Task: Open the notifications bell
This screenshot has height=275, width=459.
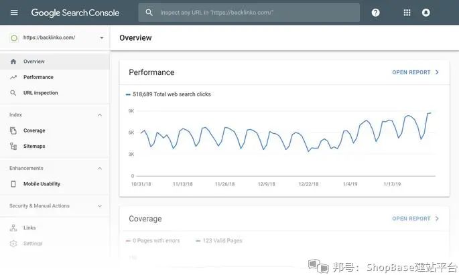Action: 426,13
